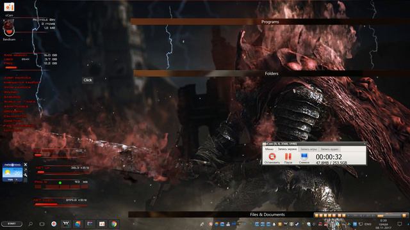Open taskbar search magnifier

(31, 224)
